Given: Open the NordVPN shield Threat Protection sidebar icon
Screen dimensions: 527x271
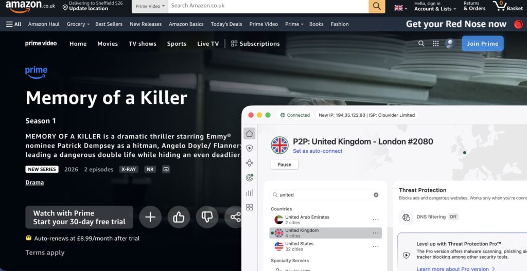Looking at the screenshot, I should coord(250,148).
